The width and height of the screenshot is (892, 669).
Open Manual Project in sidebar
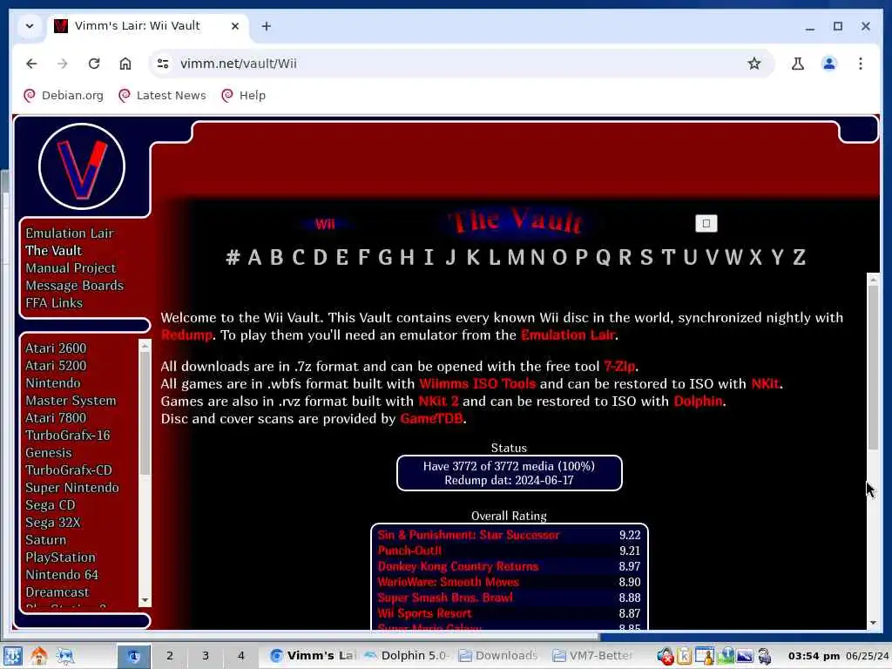click(x=71, y=268)
